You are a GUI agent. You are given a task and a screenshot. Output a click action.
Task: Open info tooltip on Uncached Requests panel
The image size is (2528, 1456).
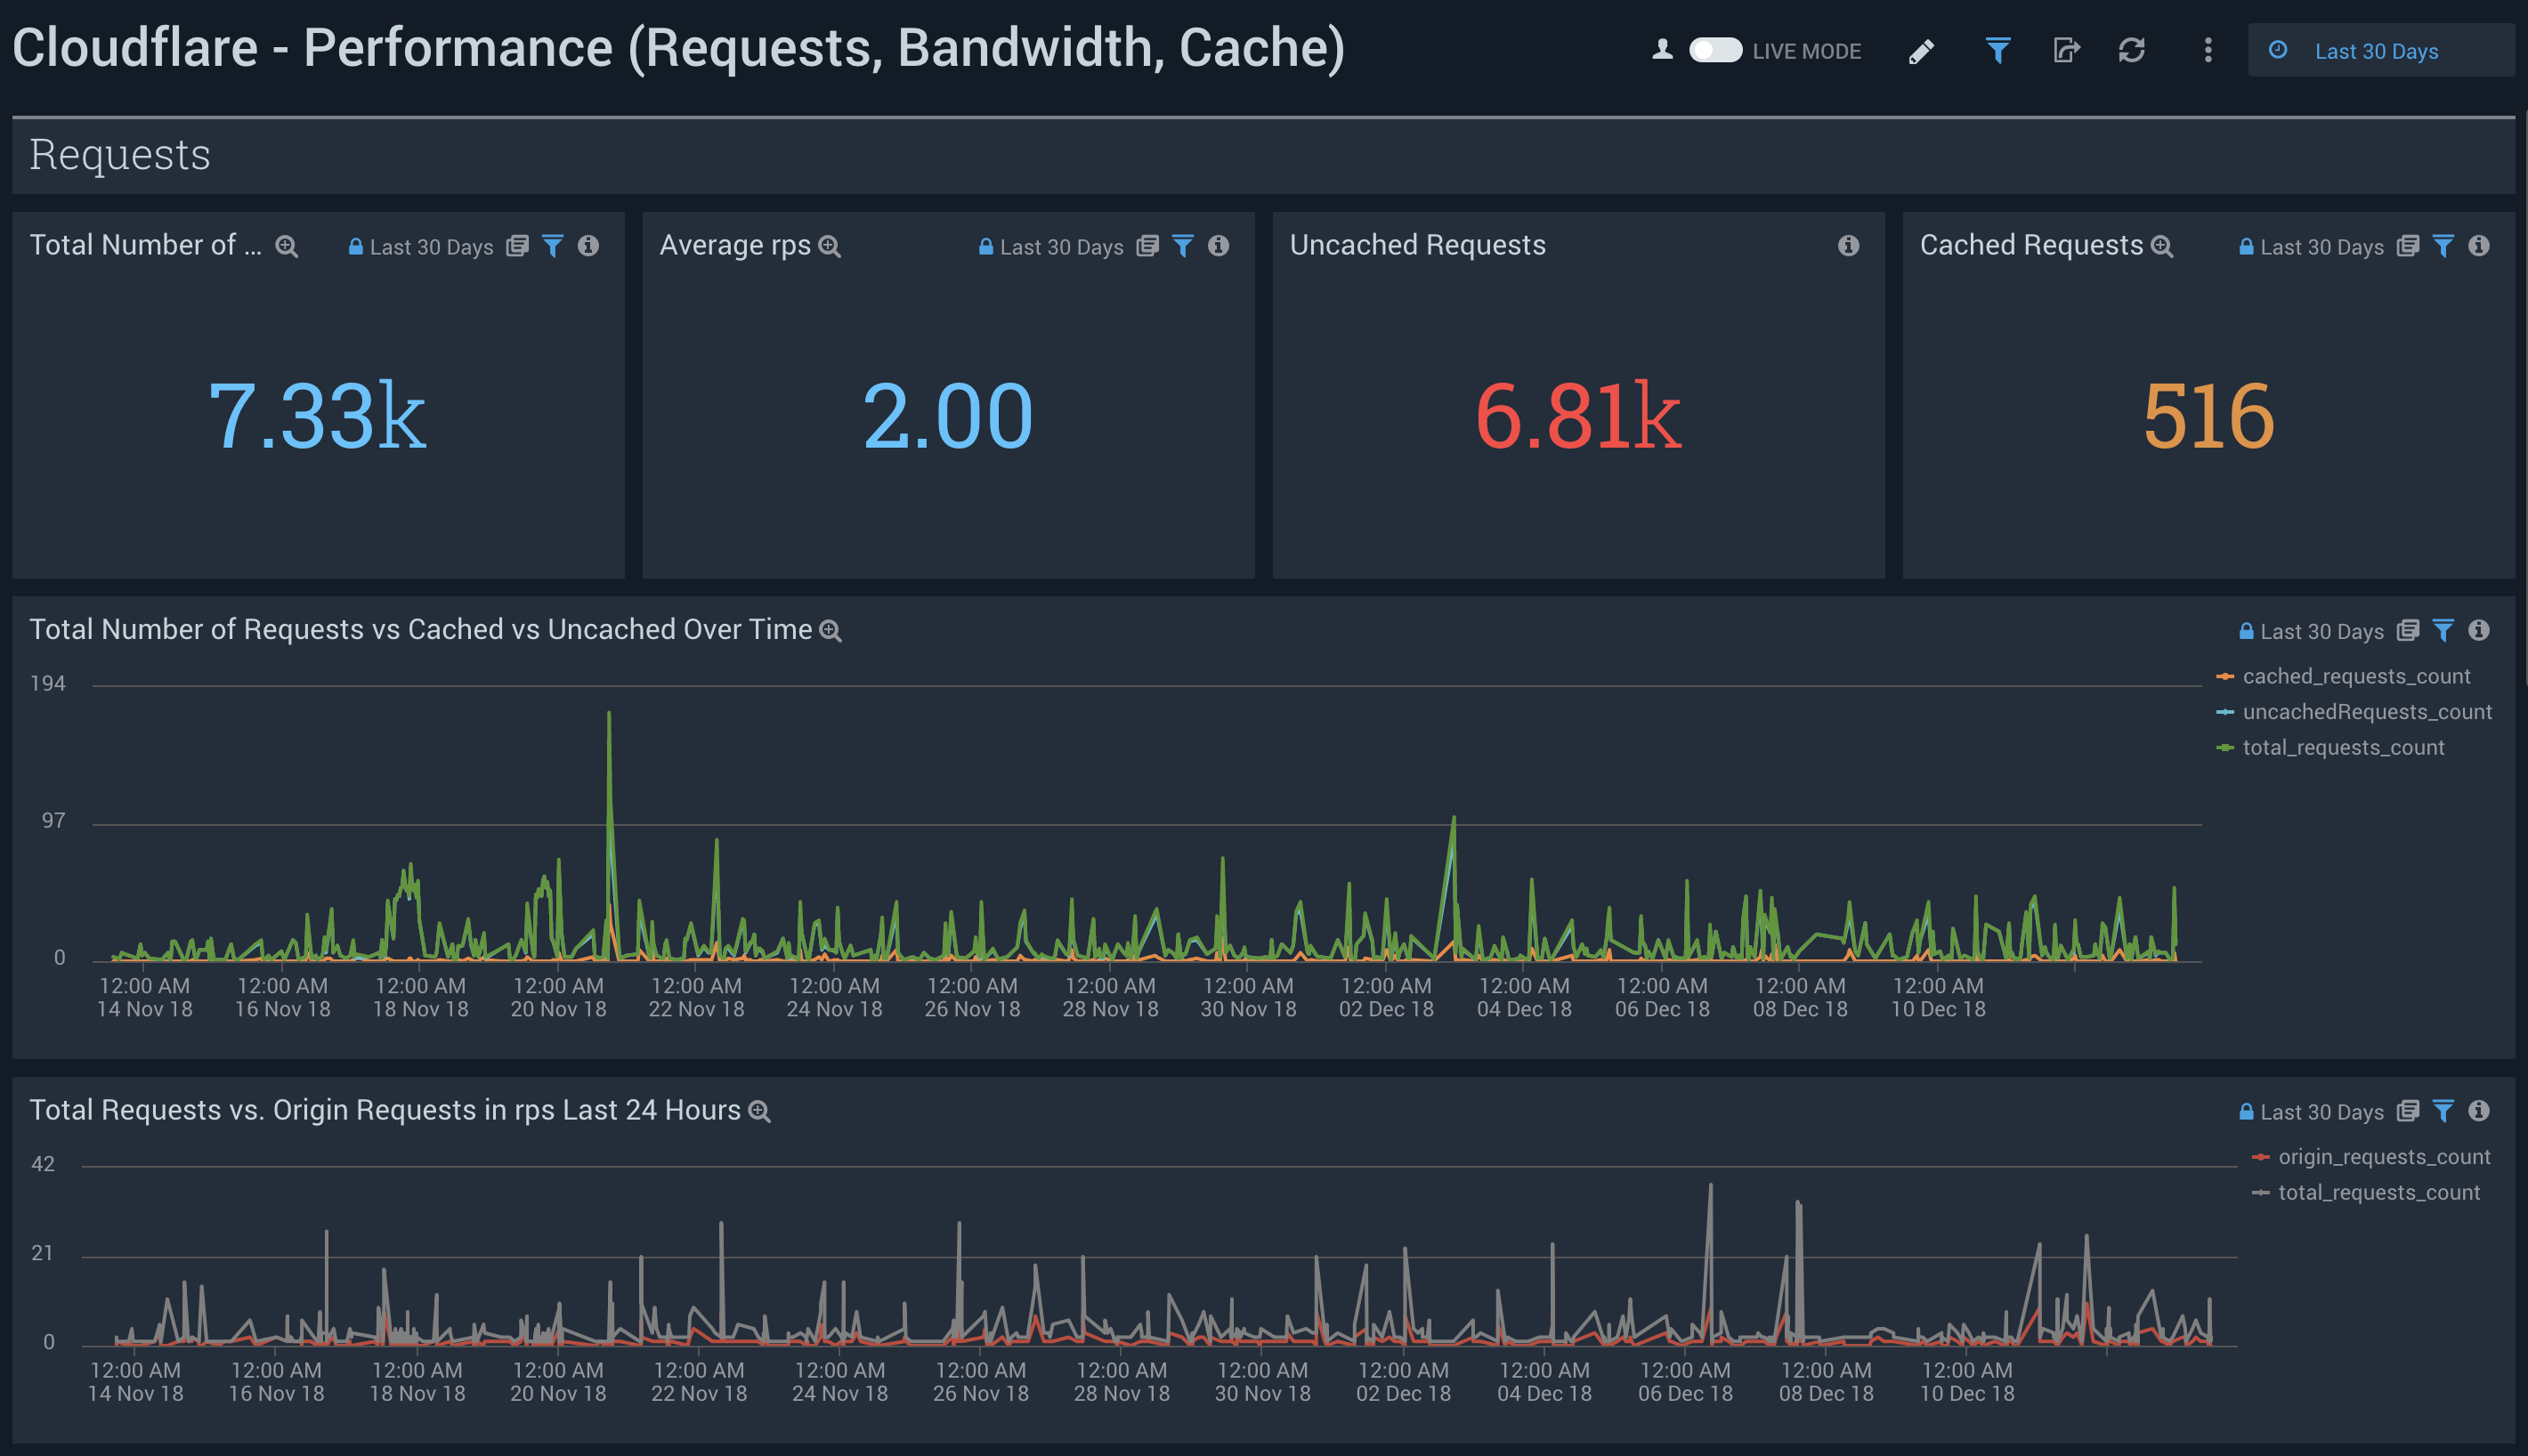[1847, 246]
